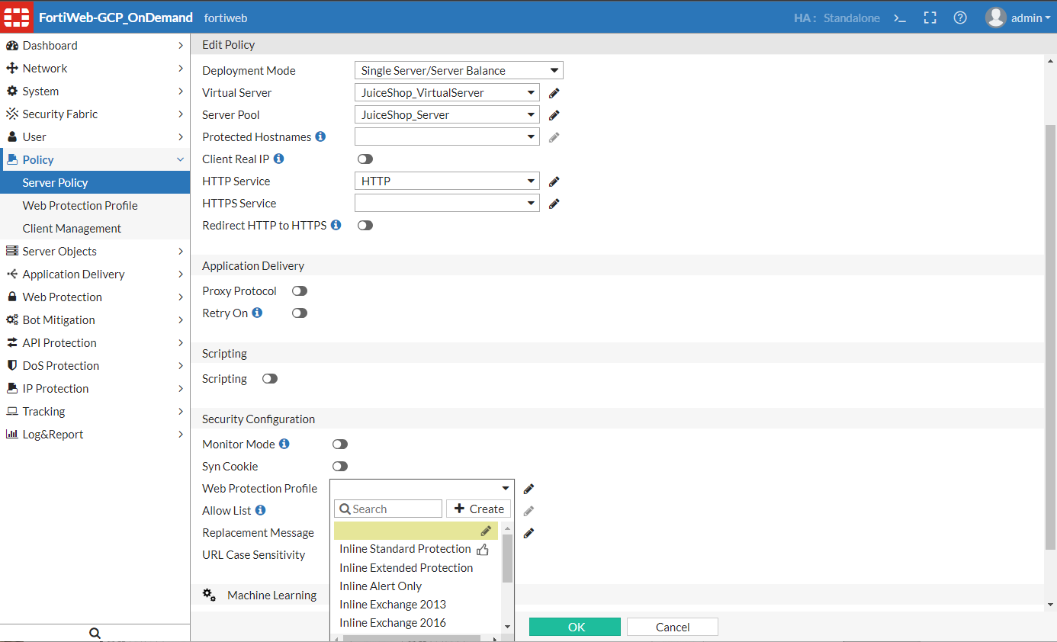Toggle fullscreen mode icon
The width and height of the screenshot is (1057, 642).
click(x=930, y=18)
